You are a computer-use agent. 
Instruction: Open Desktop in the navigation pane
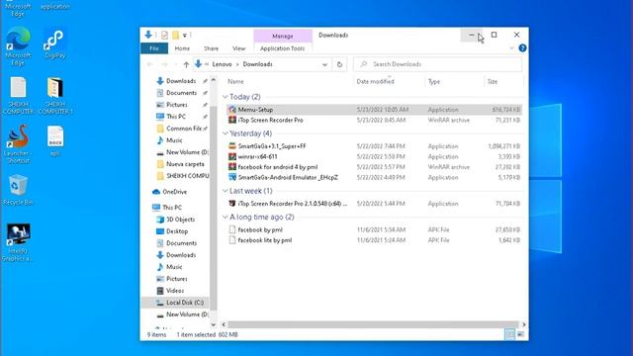click(177, 231)
